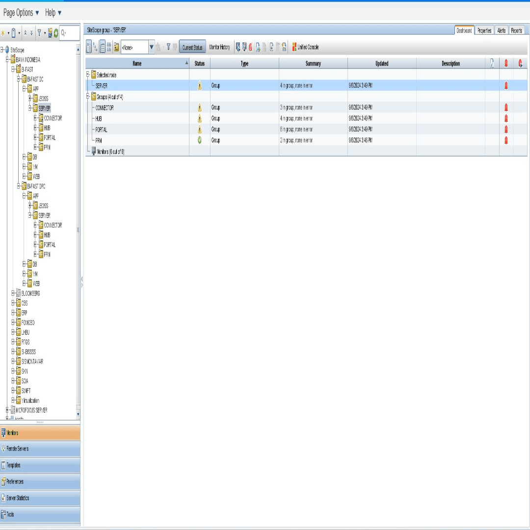Image resolution: width=530 pixels, height=530 pixels.
Task: Click the green refresh icon in tree toolbar
Action: pos(56,33)
